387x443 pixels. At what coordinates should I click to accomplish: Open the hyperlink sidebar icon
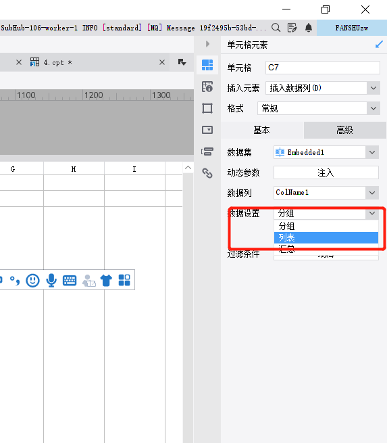(x=207, y=173)
